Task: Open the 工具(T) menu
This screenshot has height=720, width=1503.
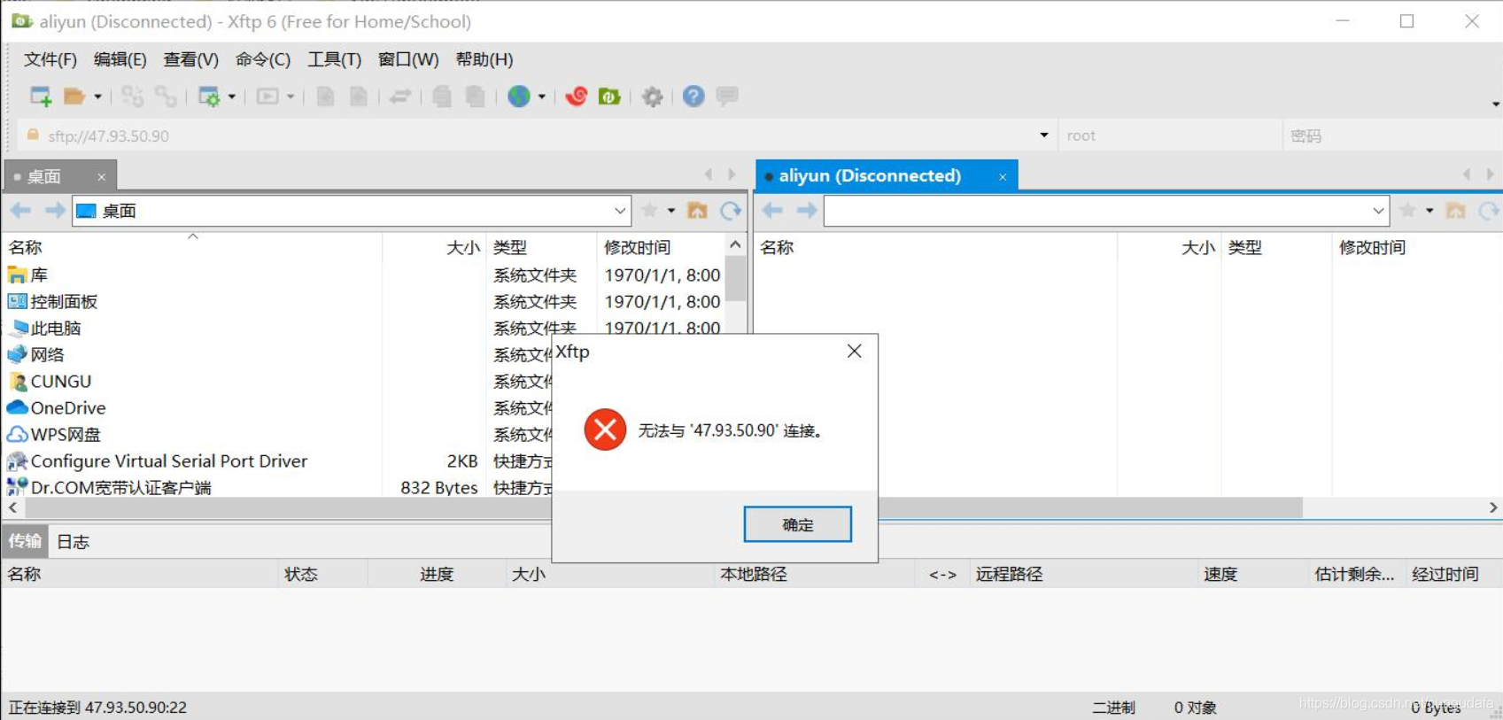Action: click(335, 59)
